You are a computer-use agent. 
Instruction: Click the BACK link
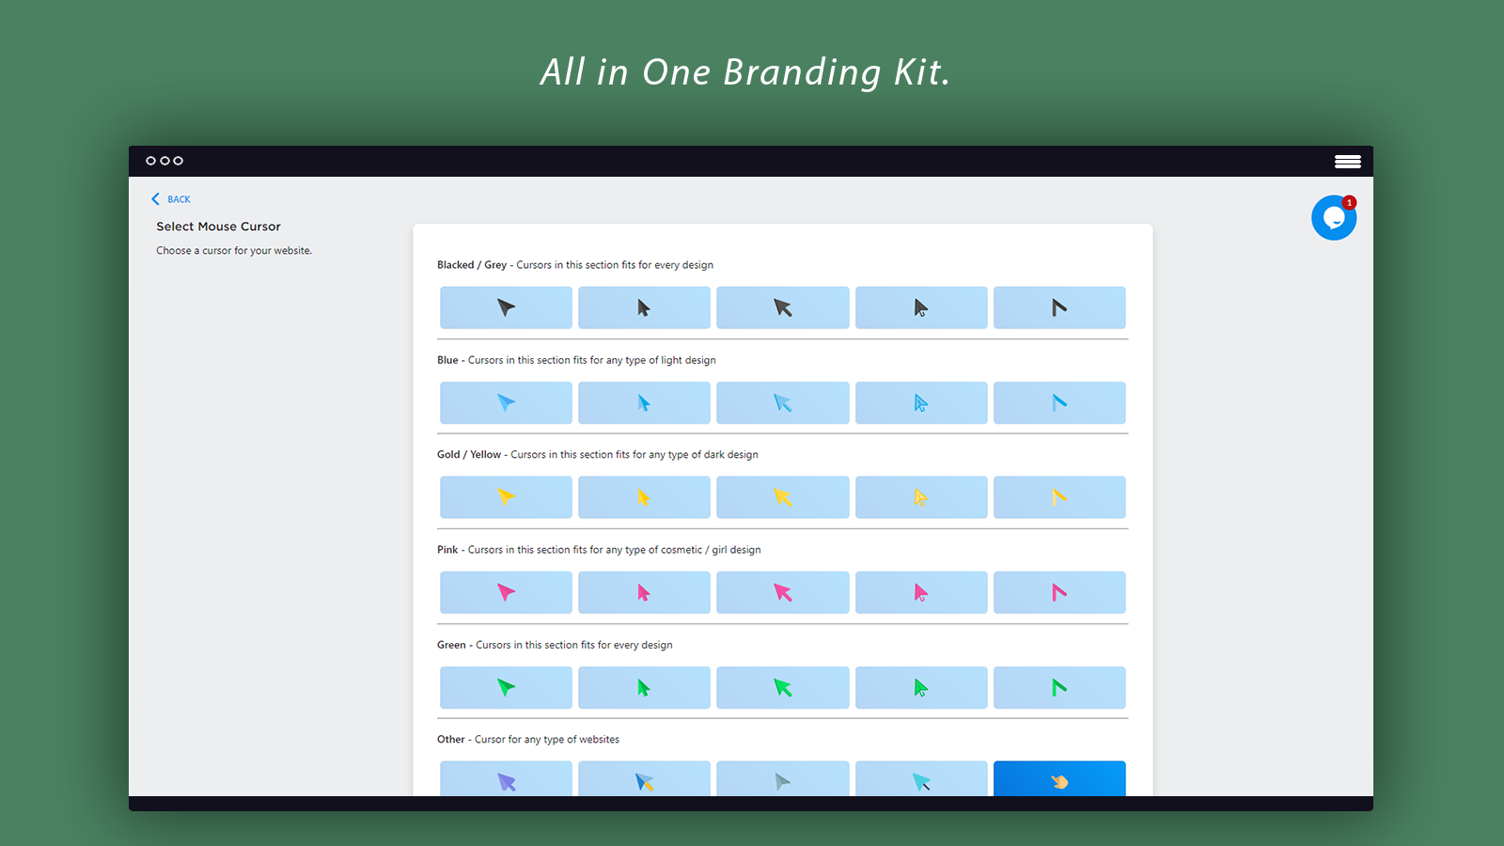(171, 199)
